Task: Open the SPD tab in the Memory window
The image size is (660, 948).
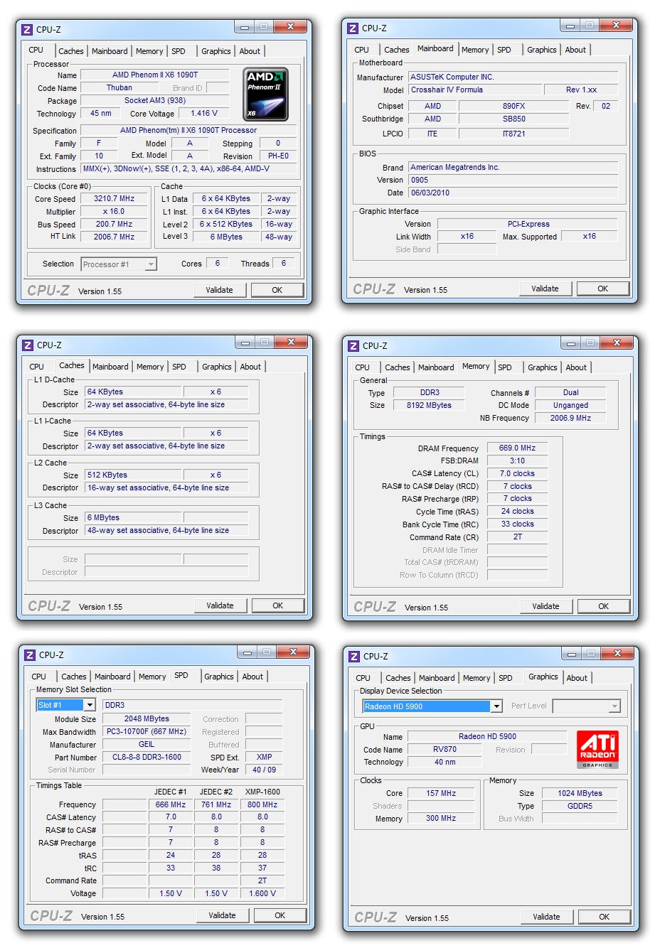Action: tap(505, 367)
